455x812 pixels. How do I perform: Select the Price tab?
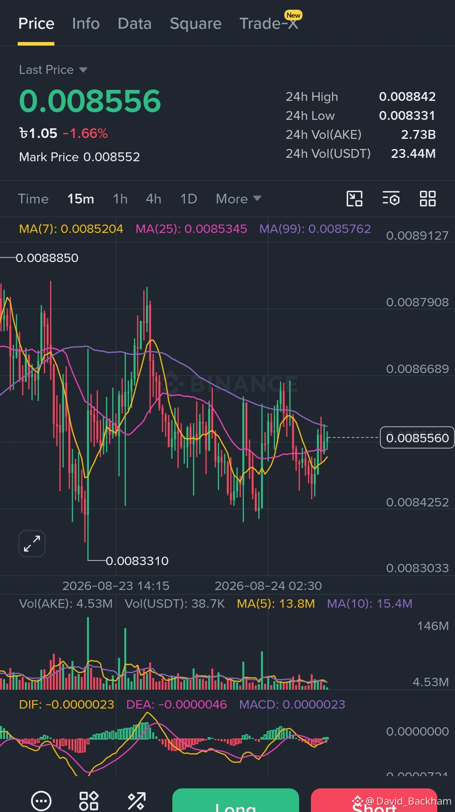coord(36,24)
